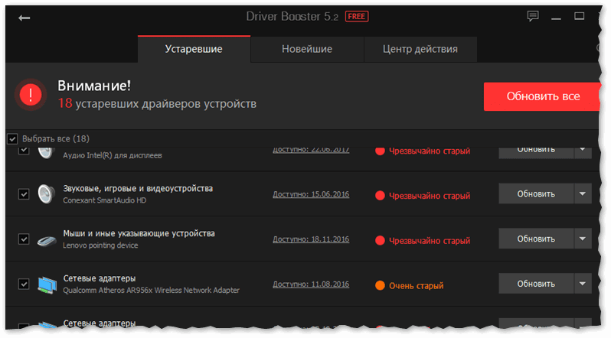Screen dimensions: 611x338
Task: Expand update options for Lenovo pointing device
Action: click(583, 239)
